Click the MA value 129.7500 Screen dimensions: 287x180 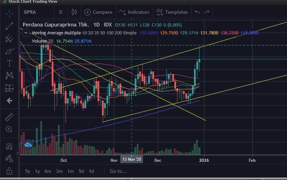click(x=169, y=33)
